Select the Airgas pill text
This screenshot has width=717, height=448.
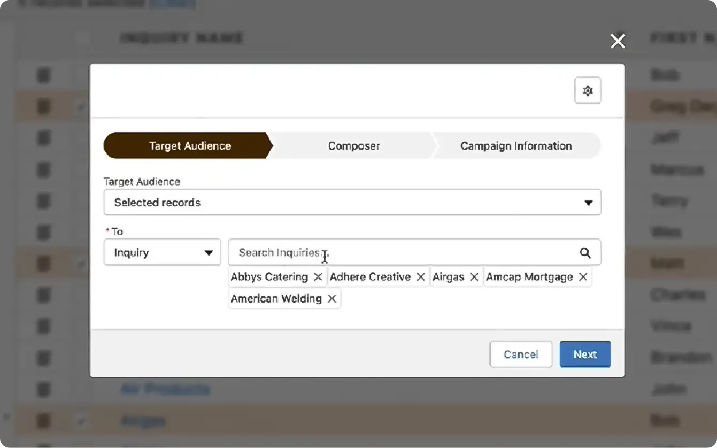point(448,277)
